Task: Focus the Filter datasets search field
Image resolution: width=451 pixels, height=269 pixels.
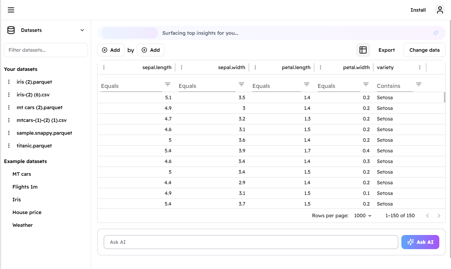Action: coord(46,50)
